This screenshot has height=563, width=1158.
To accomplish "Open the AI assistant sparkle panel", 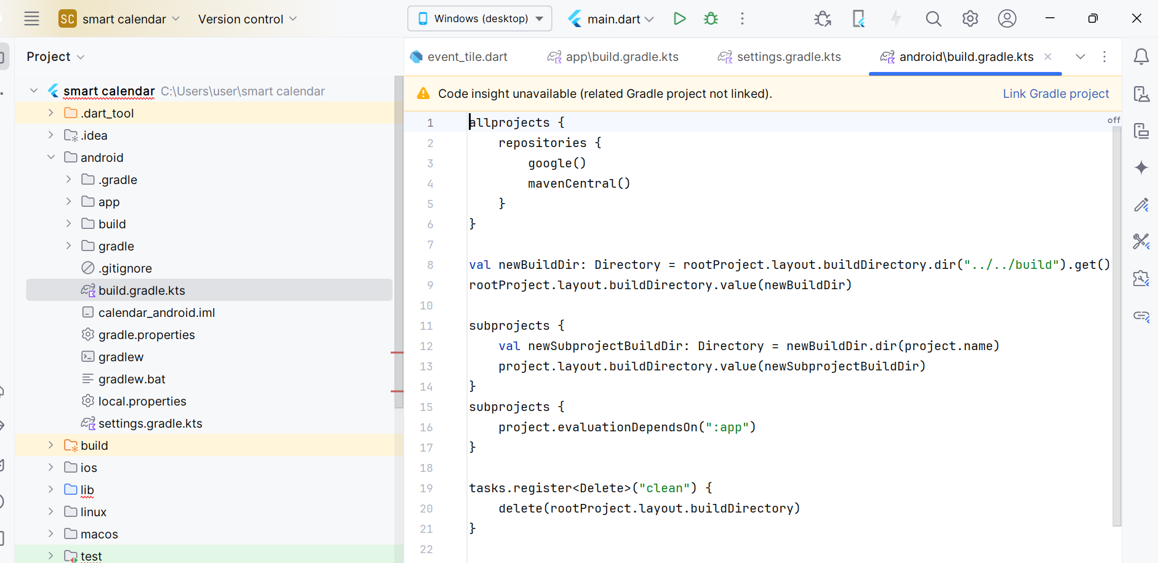I will tap(1141, 167).
